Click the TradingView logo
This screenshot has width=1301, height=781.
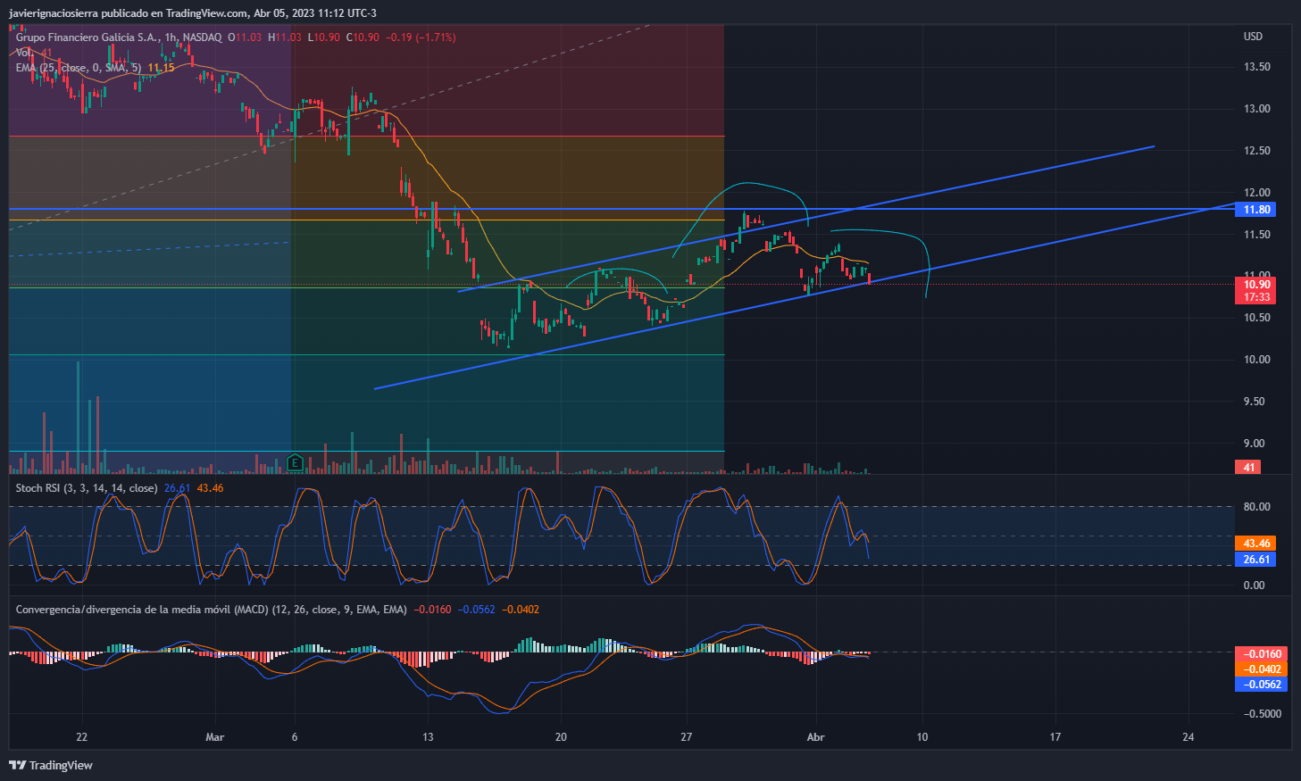[51, 765]
